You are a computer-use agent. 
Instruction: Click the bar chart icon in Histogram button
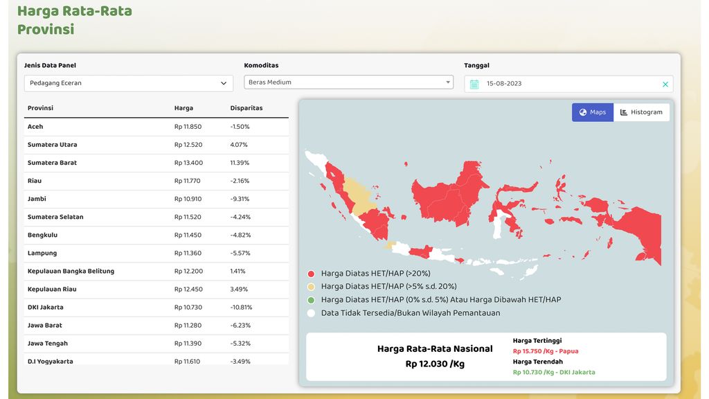(x=624, y=112)
